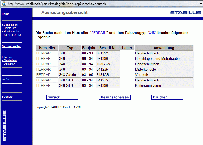Open the Gasfedern info link
Image resolution: width=203 pixels, height=145 pixels.
click(x=9, y=60)
